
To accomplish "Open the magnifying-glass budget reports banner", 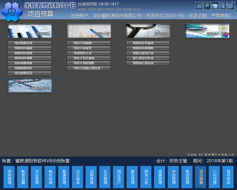I will coord(148,31).
